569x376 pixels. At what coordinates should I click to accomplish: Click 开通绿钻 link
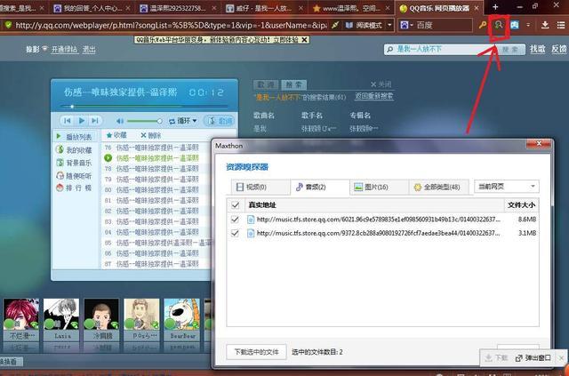(x=64, y=49)
